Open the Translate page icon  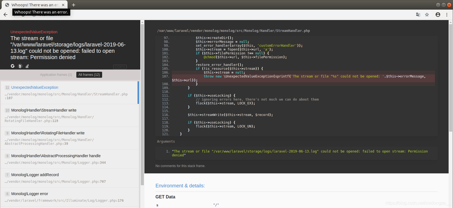(x=418, y=15)
